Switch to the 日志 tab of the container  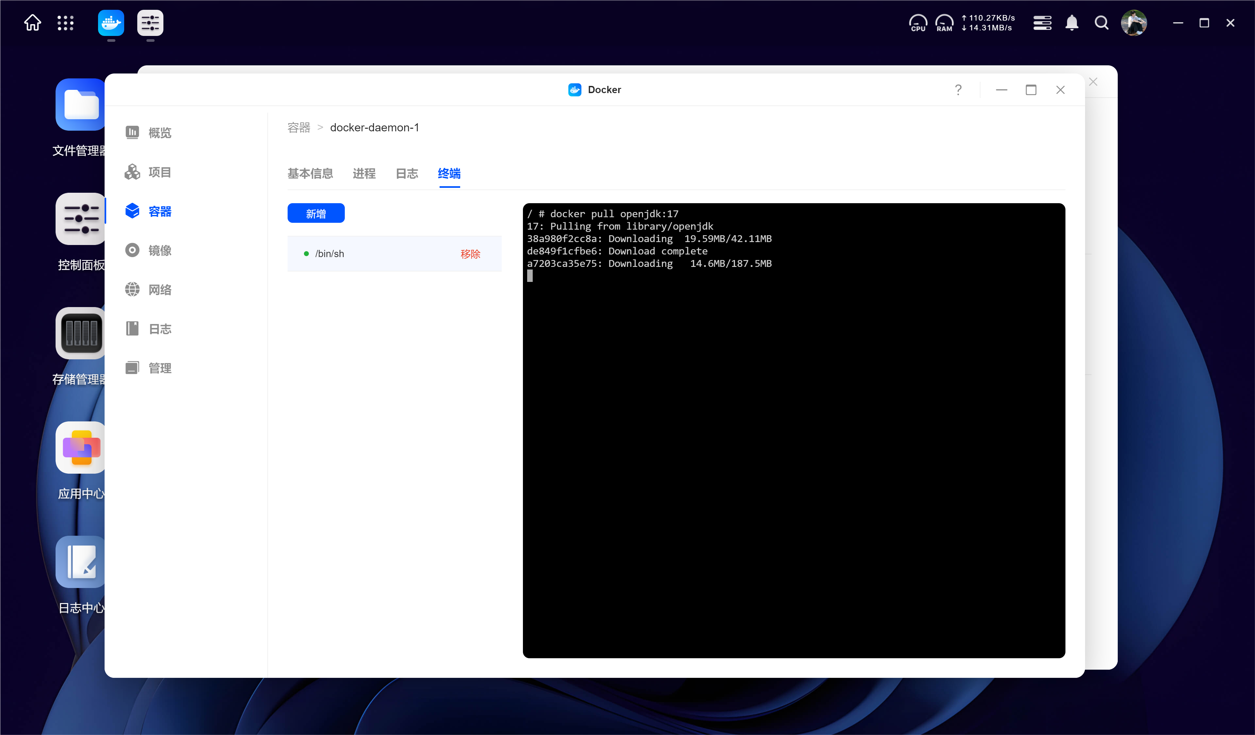(407, 173)
